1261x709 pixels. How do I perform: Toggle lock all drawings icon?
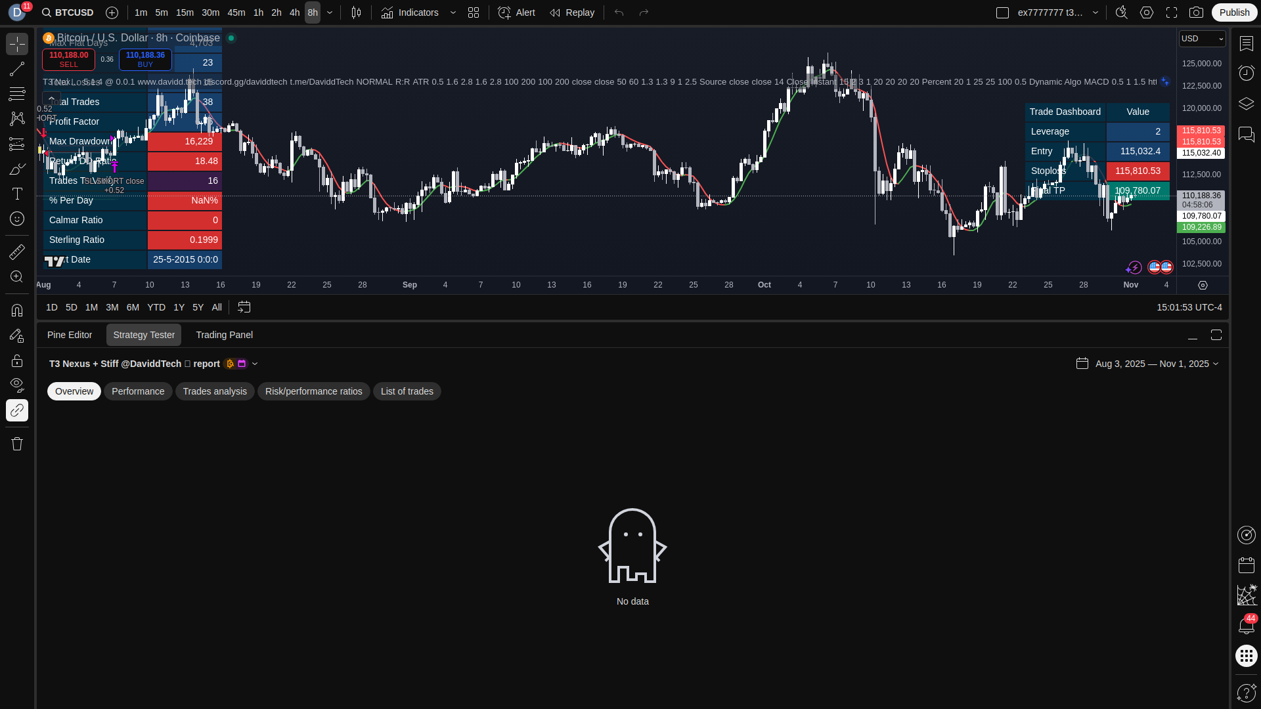pyautogui.click(x=17, y=360)
